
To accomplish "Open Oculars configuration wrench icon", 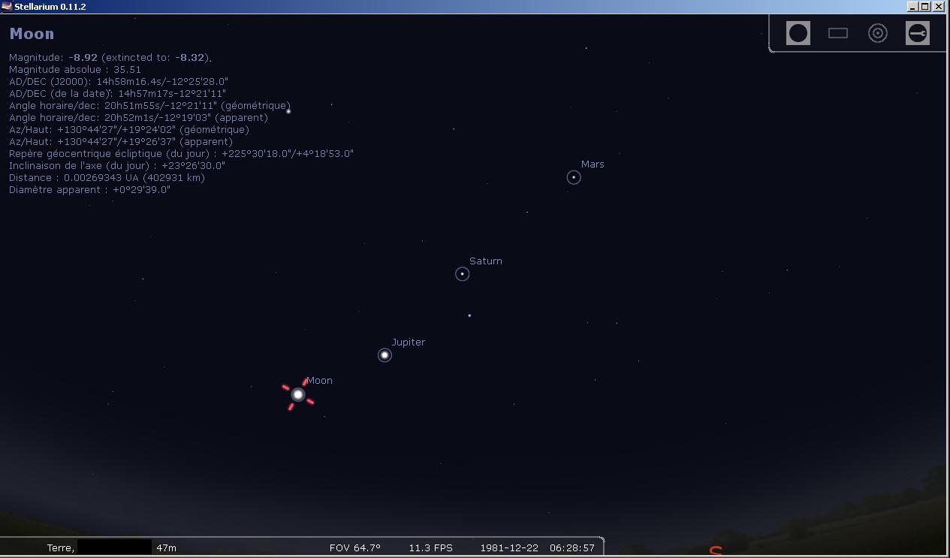I will [x=918, y=33].
